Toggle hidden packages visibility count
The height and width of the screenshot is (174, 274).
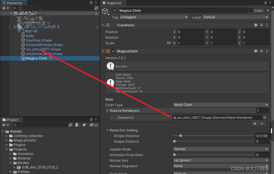94,125
